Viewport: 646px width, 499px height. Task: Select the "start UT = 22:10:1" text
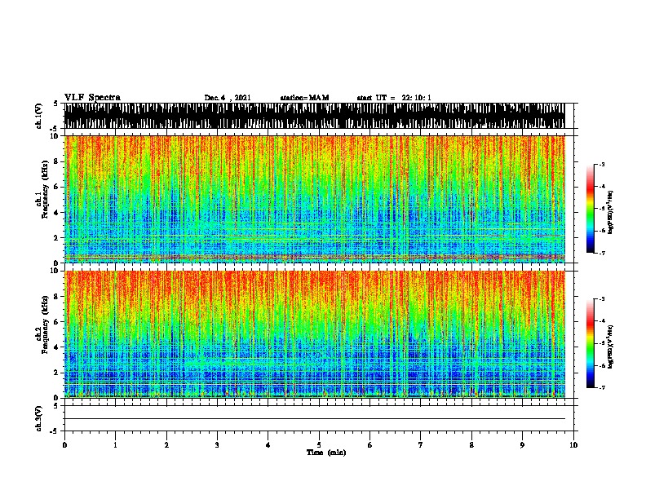pos(394,98)
